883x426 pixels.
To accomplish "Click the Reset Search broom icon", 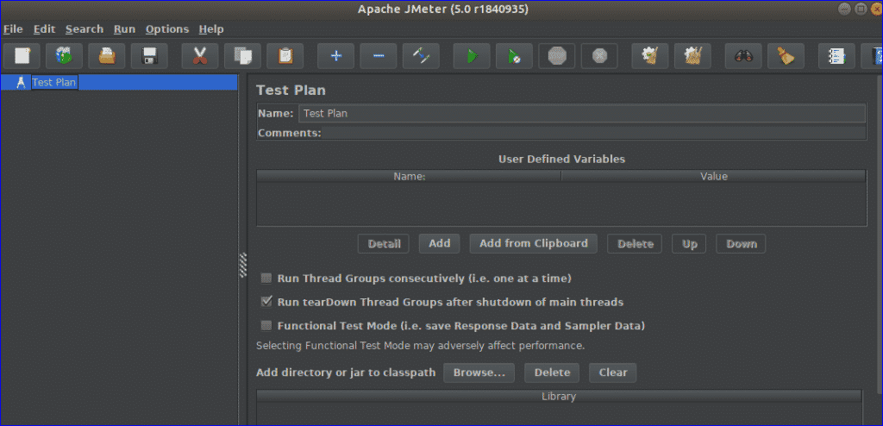I will point(786,56).
